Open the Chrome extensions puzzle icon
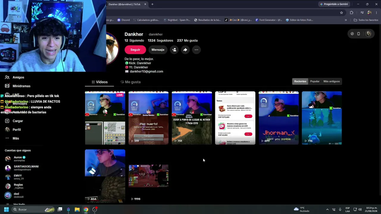This screenshot has width=381, height=214. tap(352, 12)
